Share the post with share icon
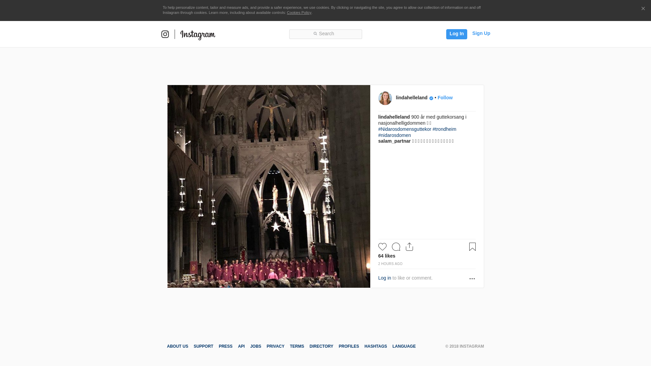The height and width of the screenshot is (366, 651). [x=409, y=247]
